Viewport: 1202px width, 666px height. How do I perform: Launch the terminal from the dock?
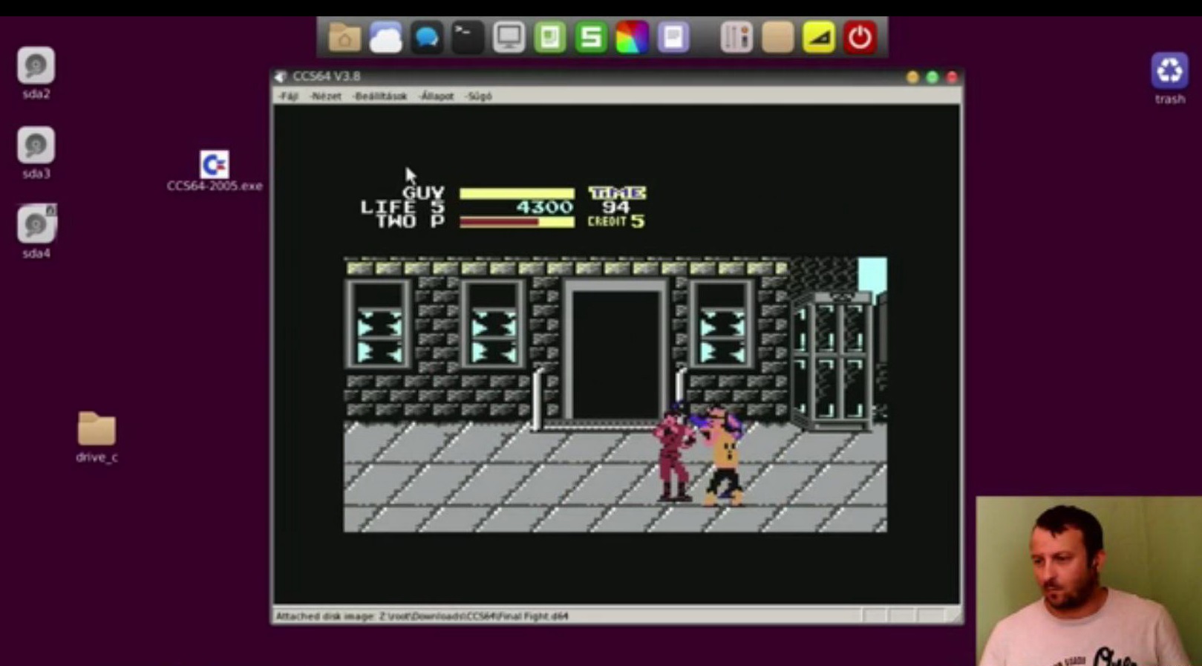(x=468, y=38)
